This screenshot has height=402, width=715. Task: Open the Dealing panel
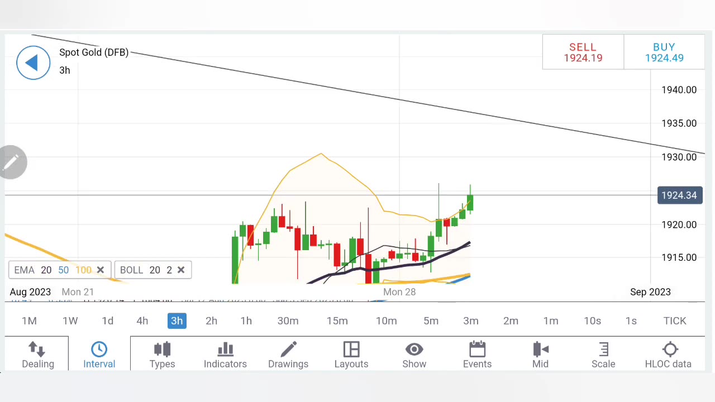38,355
